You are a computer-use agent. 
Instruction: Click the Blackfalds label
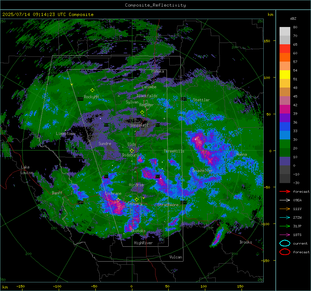[147, 96]
